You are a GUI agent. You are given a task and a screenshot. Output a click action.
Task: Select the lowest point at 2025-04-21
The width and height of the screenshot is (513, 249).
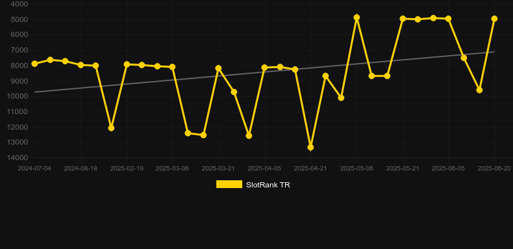[310, 147]
